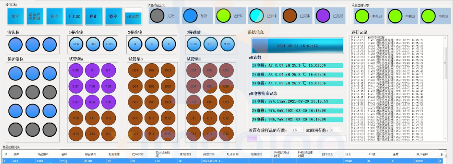
Task: Click the admin cell in sample table
Action: [427, 161]
